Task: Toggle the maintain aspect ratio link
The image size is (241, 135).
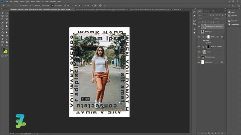Action: (x=53, y=6)
